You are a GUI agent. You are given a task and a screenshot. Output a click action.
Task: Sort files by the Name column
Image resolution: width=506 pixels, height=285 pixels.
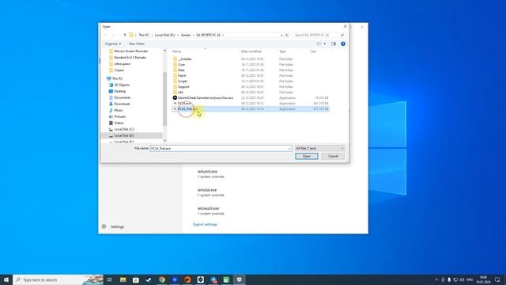click(176, 51)
